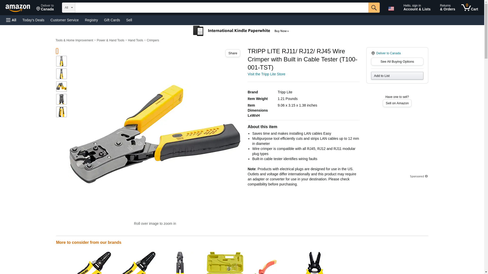
Task: Click the search magnifier button
Action: [x=374, y=8]
